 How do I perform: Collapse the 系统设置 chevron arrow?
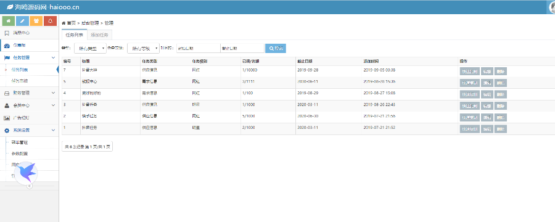pos(53,130)
